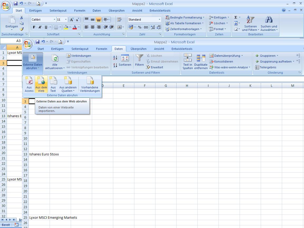Select Aus dem Web data import
This screenshot has width=304, height=228.
pyautogui.click(x=41, y=84)
